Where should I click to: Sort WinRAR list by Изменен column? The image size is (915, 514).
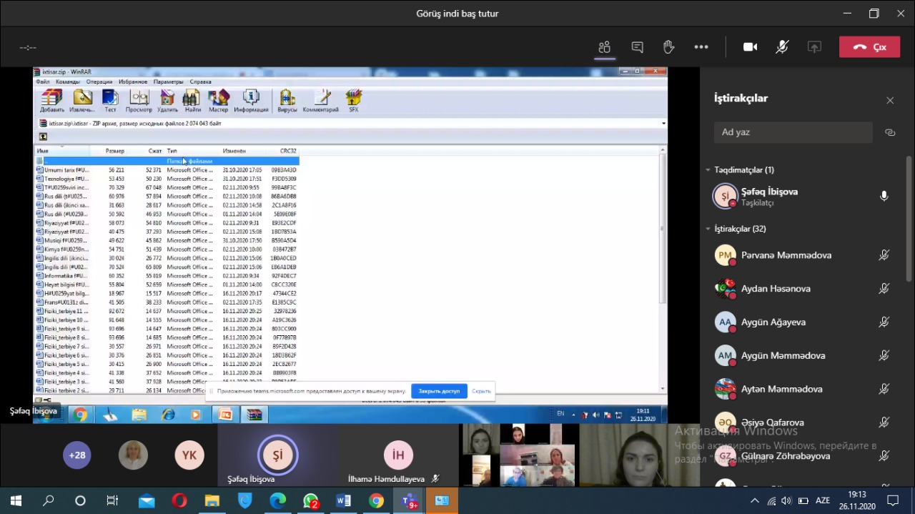(x=234, y=151)
